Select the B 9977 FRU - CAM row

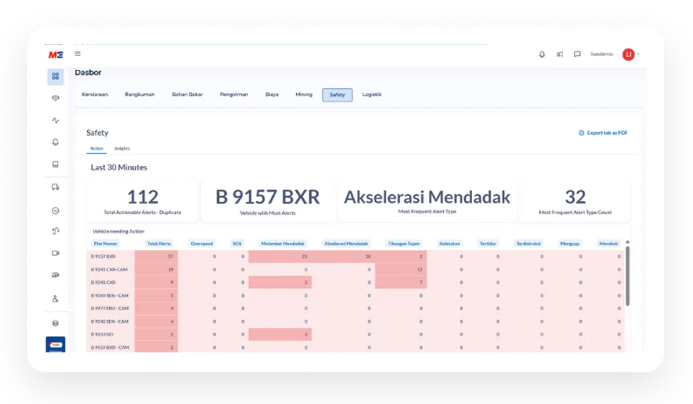tap(356, 308)
